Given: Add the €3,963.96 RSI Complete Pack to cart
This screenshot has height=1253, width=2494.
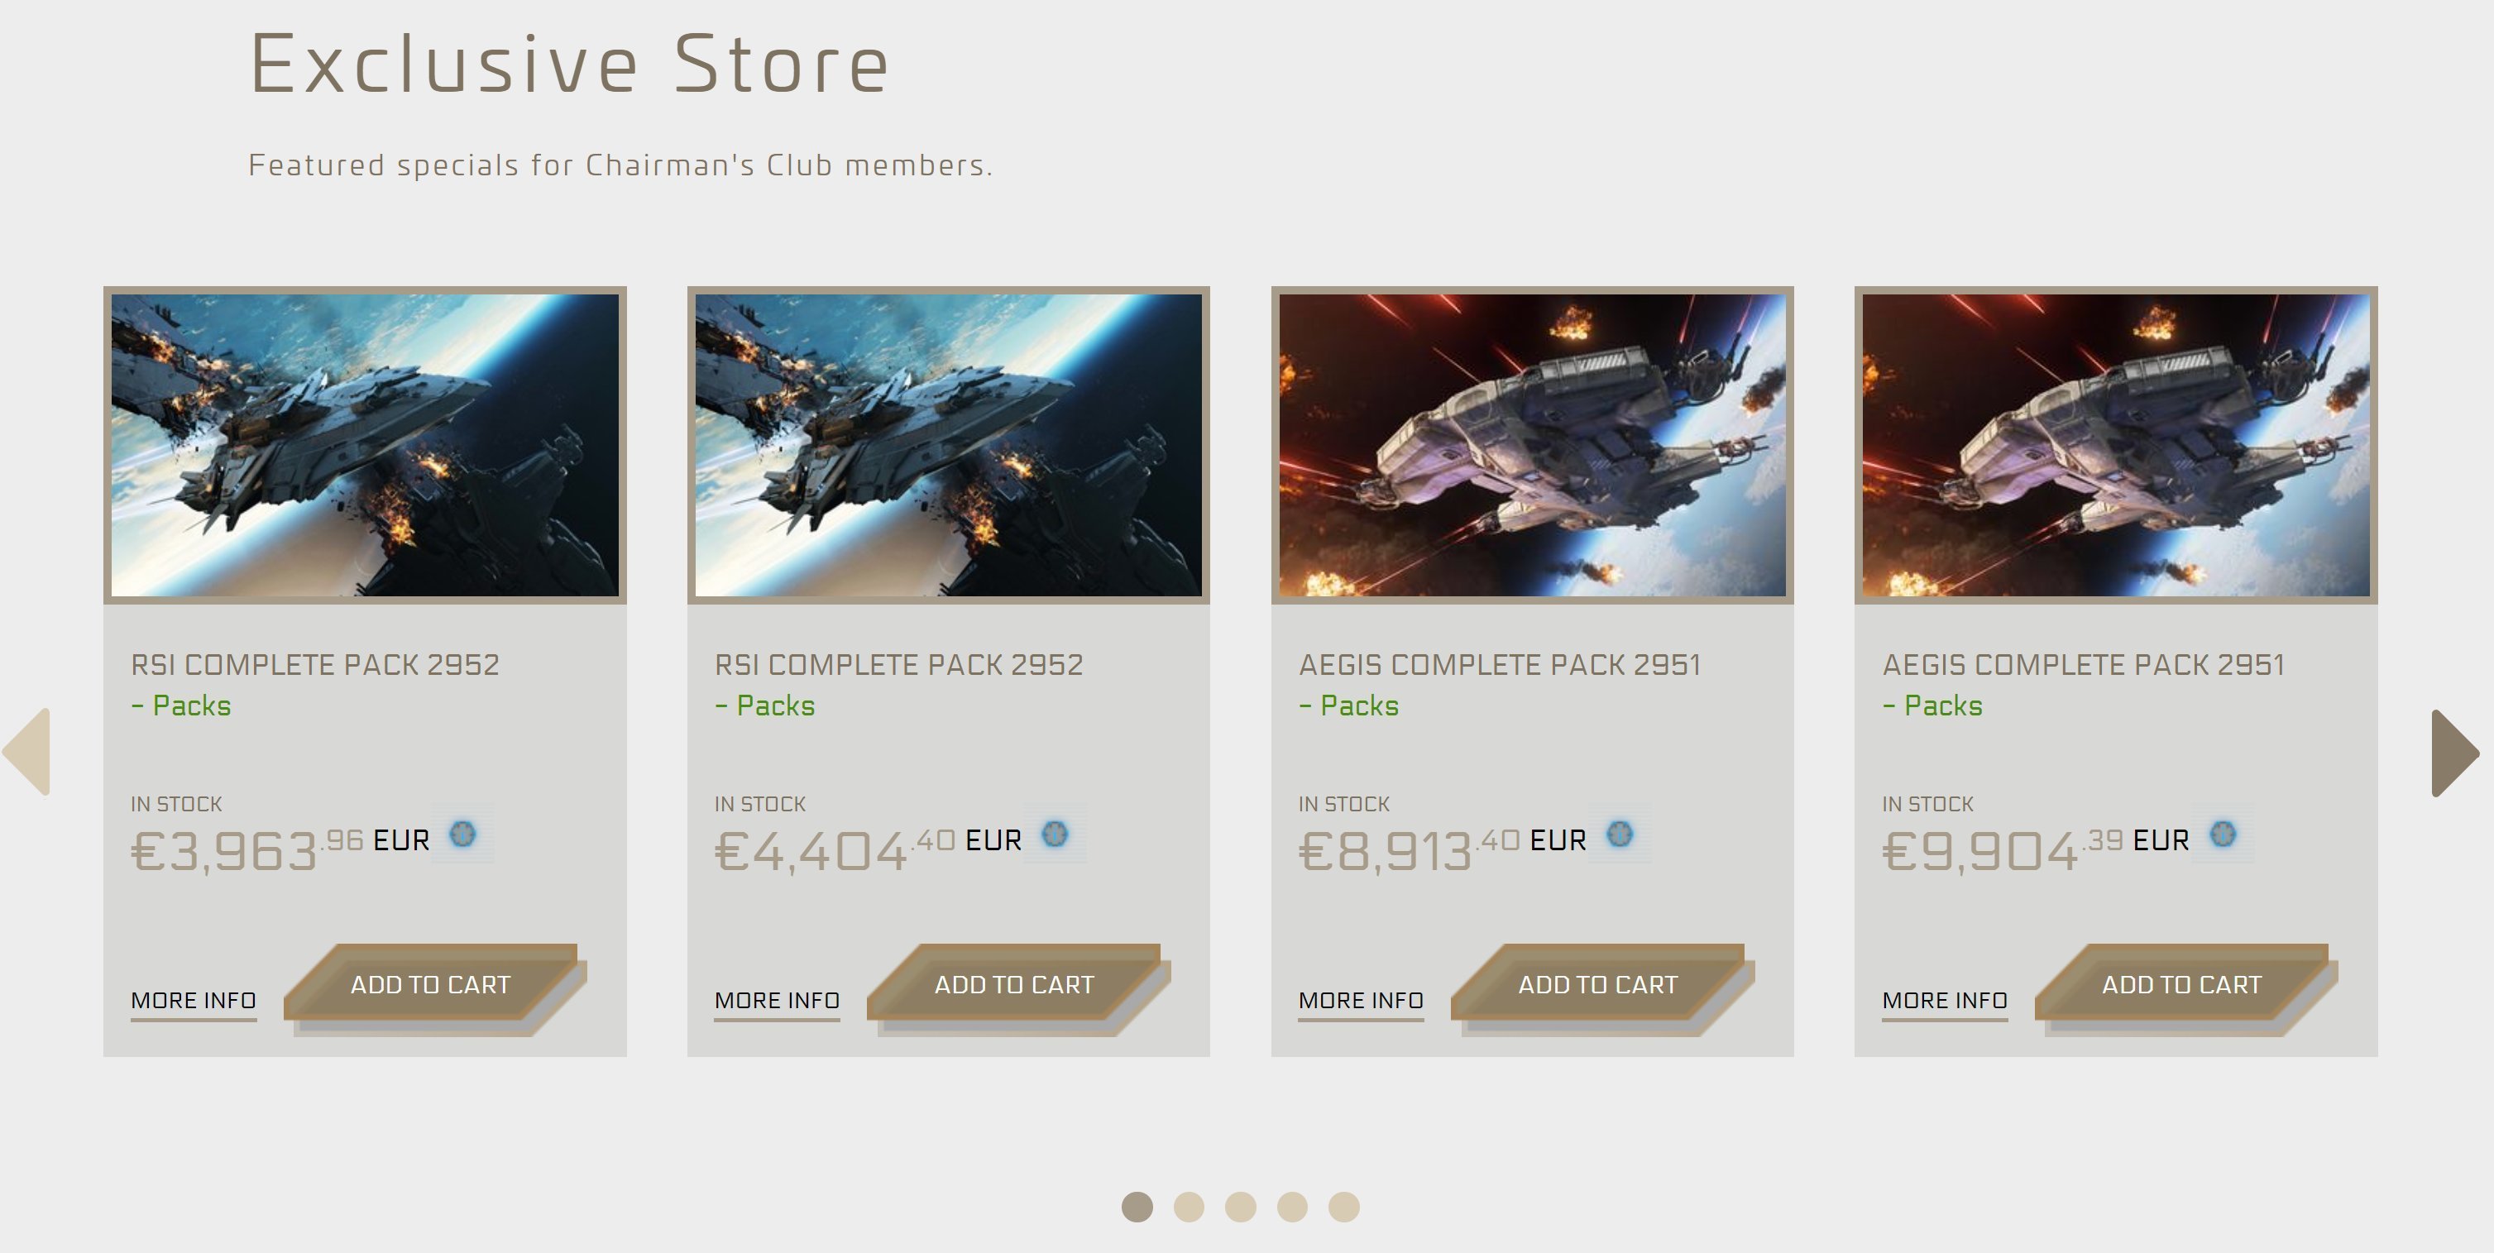Looking at the screenshot, I should point(431,985).
